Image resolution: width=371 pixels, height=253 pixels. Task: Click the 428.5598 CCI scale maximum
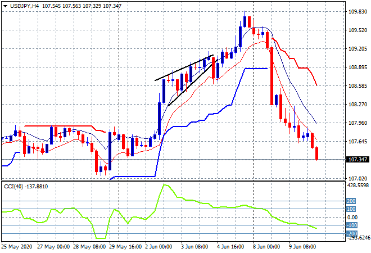pos(358,186)
